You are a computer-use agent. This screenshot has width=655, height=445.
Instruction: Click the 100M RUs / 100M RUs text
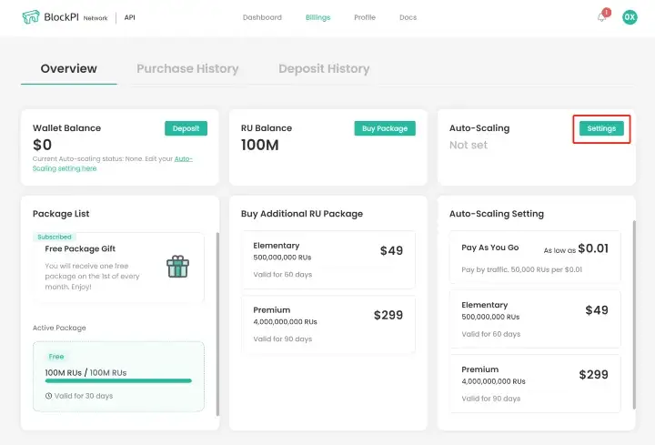click(86, 372)
